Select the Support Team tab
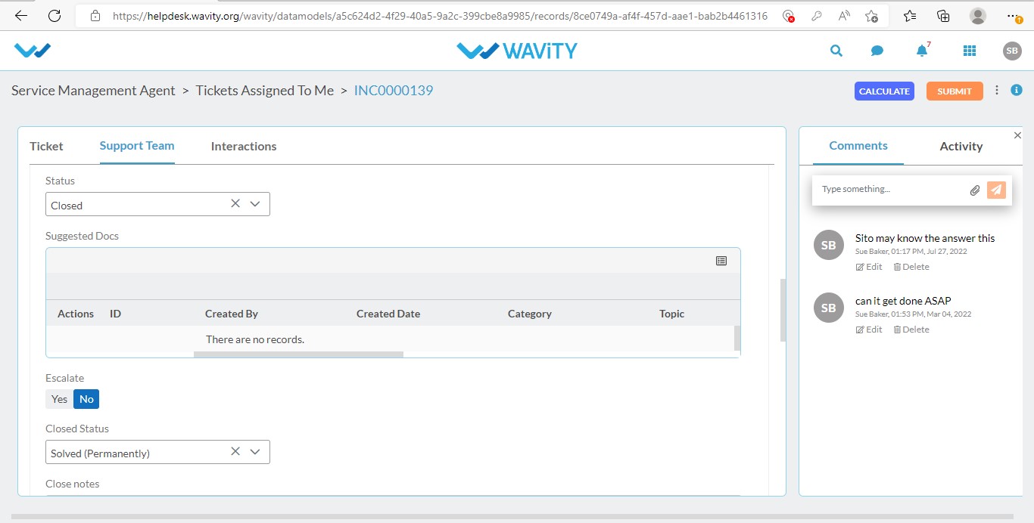The width and height of the screenshot is (1034, 523). pyautogui.click(x=137, y=146)
